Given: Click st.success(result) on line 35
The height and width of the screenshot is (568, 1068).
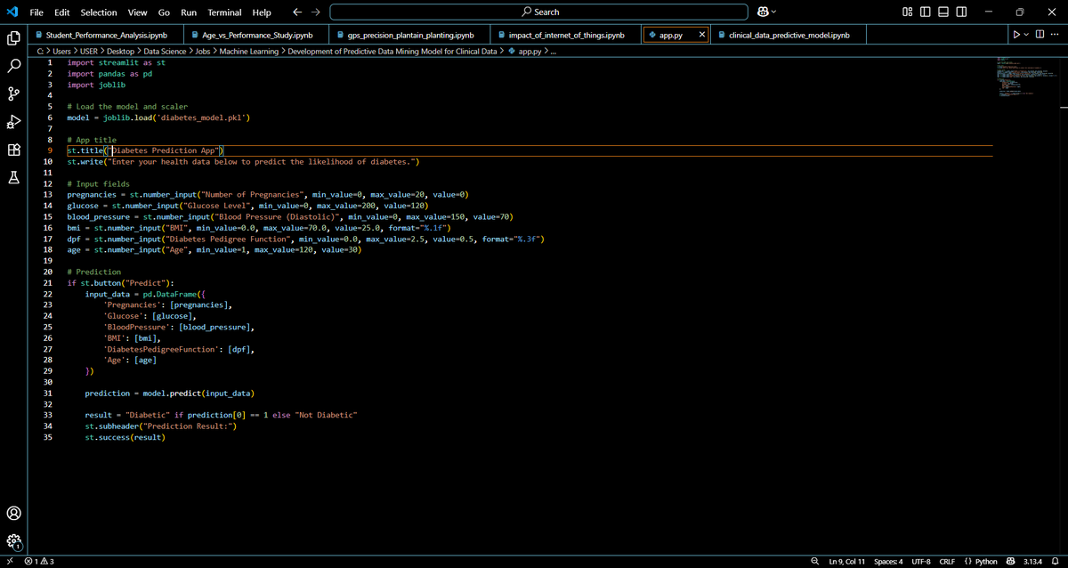Looking at the screenshot, I should click(125, 437).
